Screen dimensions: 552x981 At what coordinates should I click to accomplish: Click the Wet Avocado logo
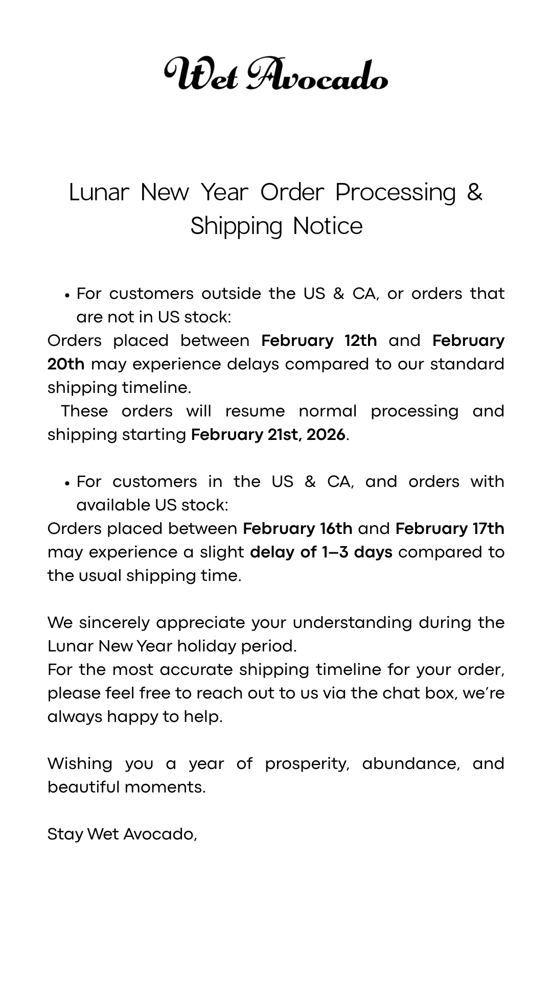click(x=276, y=74)
